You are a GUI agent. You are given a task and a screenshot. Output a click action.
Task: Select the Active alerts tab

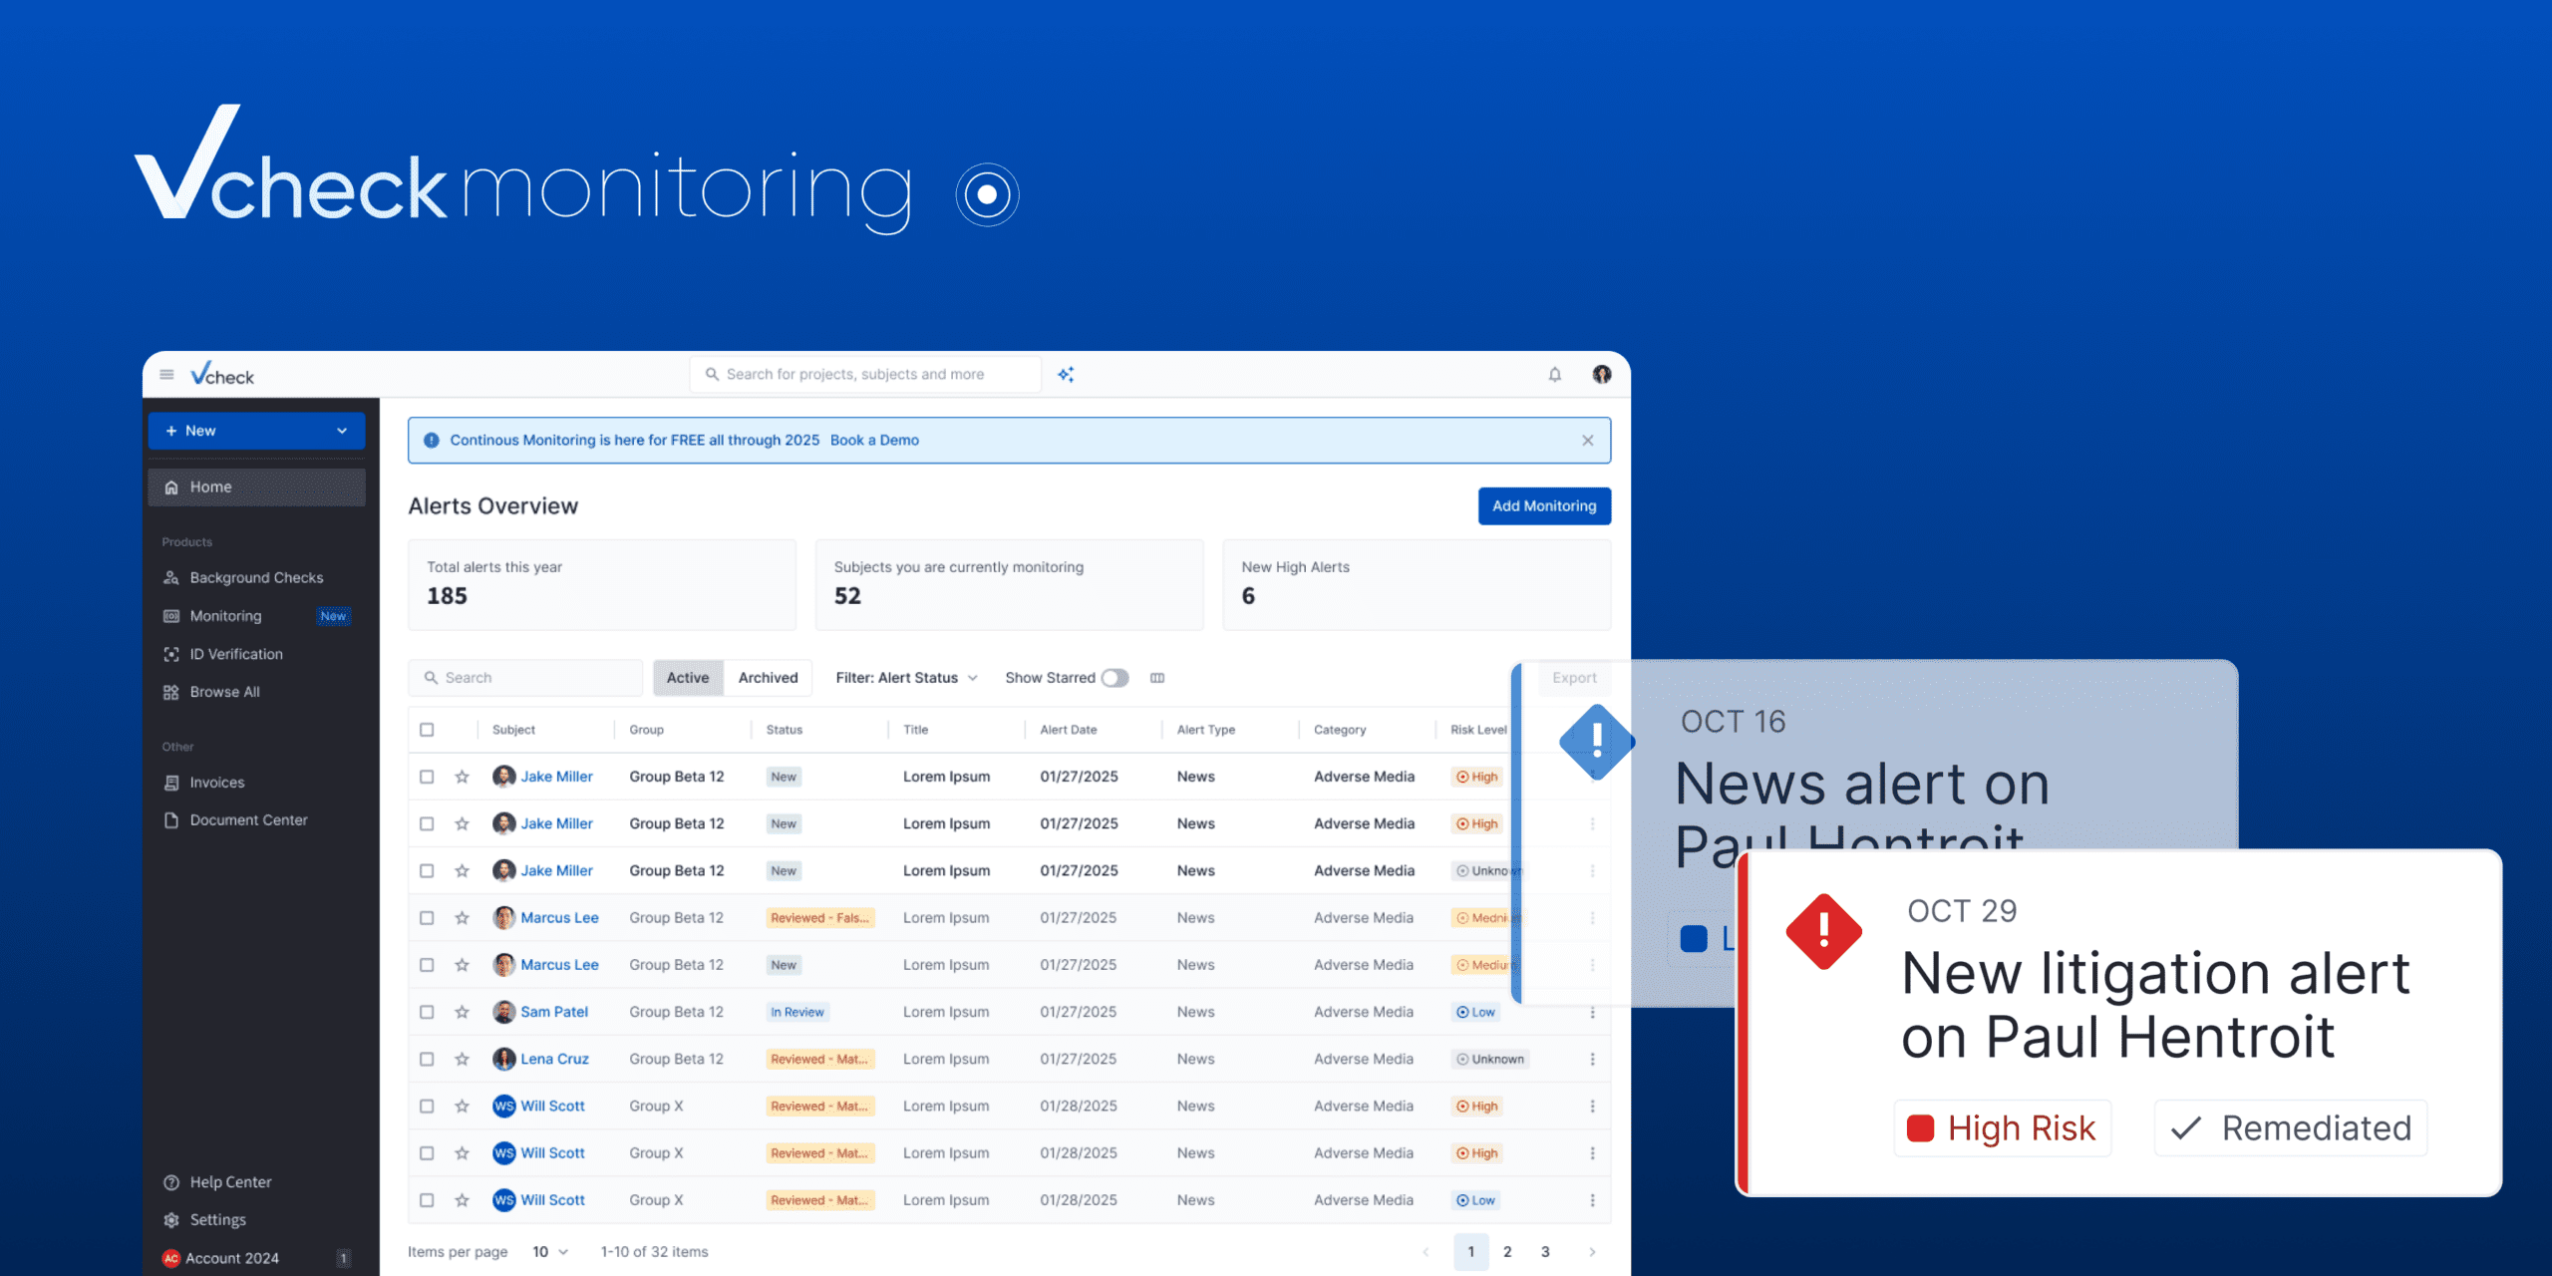[687, 677]
